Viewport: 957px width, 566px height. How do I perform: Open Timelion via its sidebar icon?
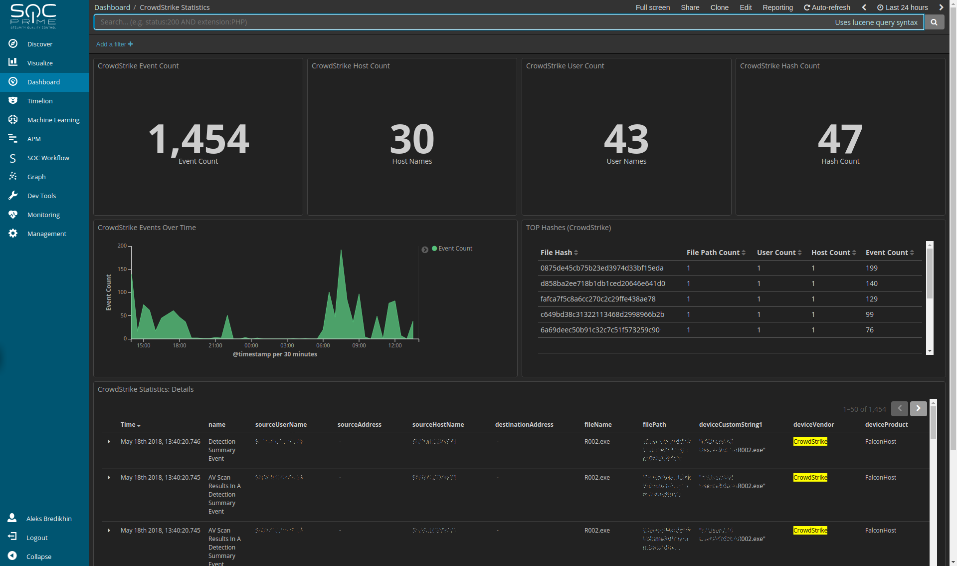tap(13, 100)
